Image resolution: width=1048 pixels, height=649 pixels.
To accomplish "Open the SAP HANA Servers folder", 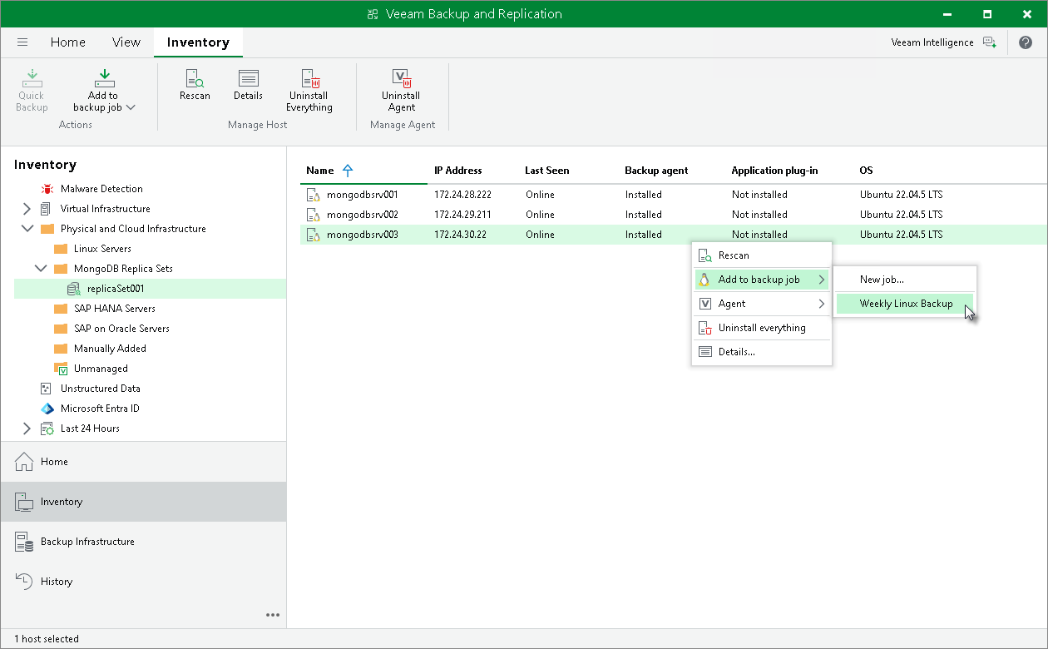I will [x=114, y=309].
